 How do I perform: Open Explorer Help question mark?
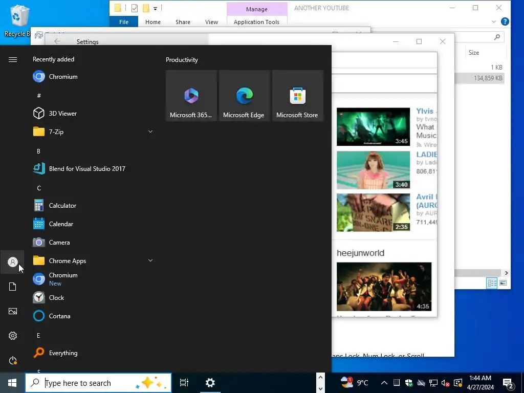505,21
